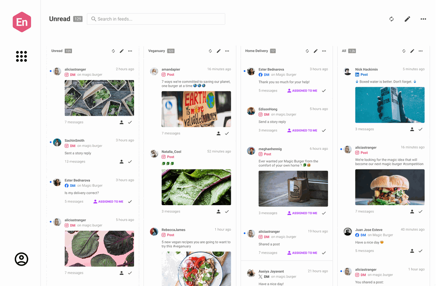Viewport: 436px width, 286px height.
Task: Mark EdisonHong's story reply as done
Action: tap(324, 131)
